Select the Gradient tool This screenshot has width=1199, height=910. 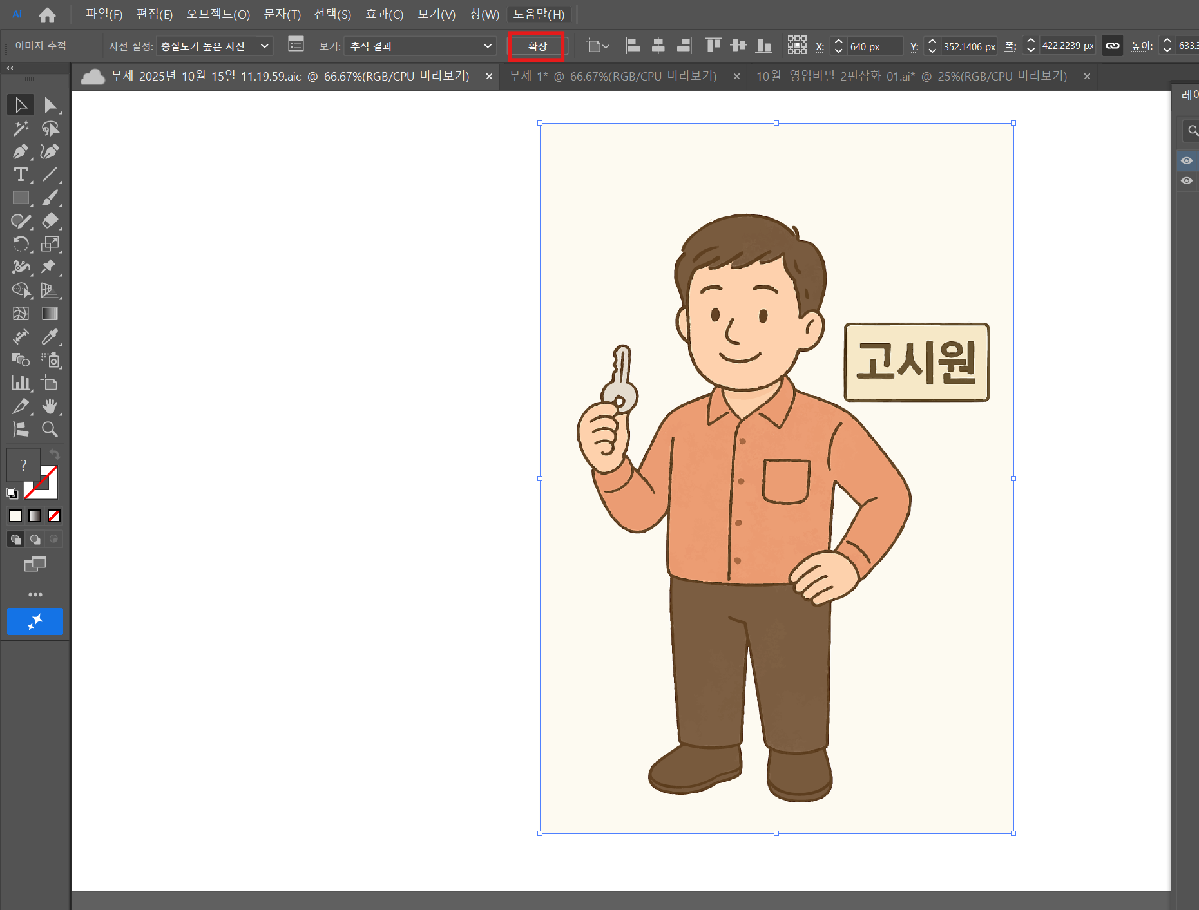[50, 314]
